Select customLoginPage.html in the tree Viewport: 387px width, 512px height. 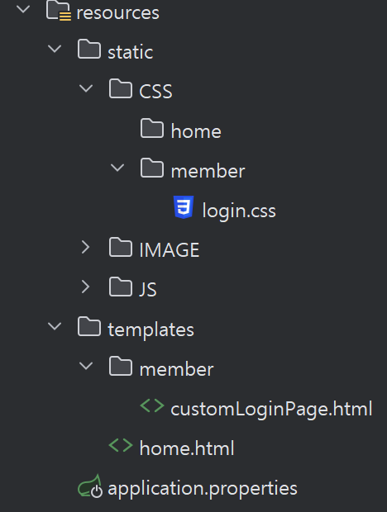[271, 409]
